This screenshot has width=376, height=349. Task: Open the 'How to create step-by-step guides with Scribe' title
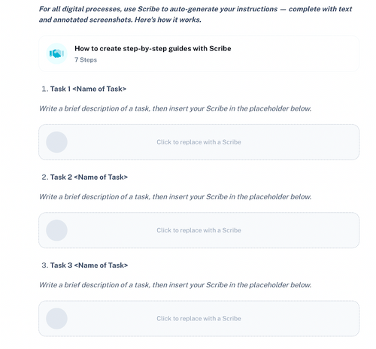coord(153,48)
